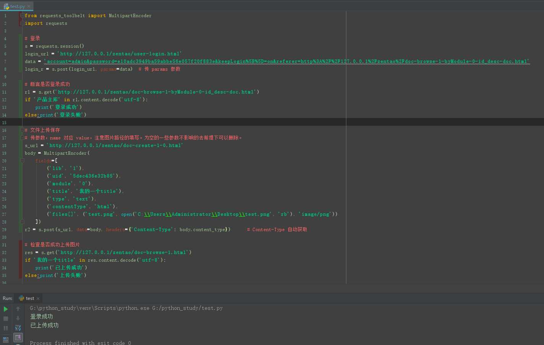Toggle scroll to end in Run console
The height and width of the screenshot is (345, 544).
(18, 337)
